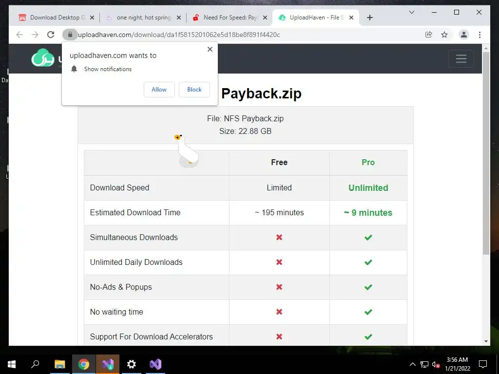The height and width of the screenshot is (374, 499).
Task: Open File Explorer from the taskbar
Action: 59,364
